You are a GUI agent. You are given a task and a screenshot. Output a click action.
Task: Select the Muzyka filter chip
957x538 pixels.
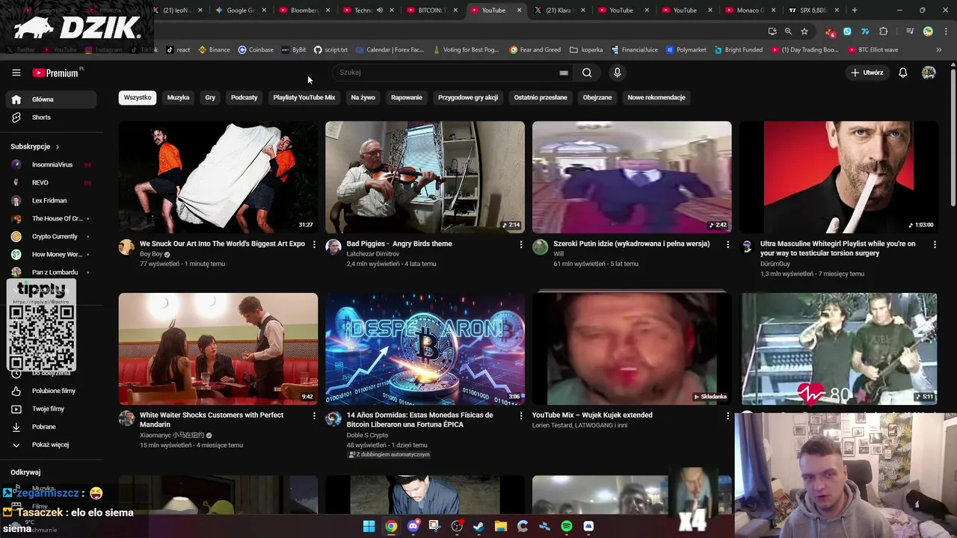(178, 97)
